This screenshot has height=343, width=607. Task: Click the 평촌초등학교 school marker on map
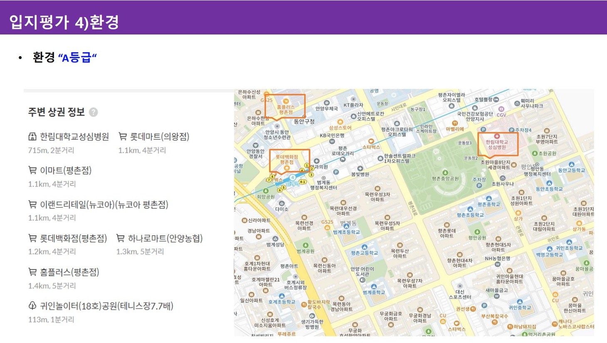tap(470, 209)
